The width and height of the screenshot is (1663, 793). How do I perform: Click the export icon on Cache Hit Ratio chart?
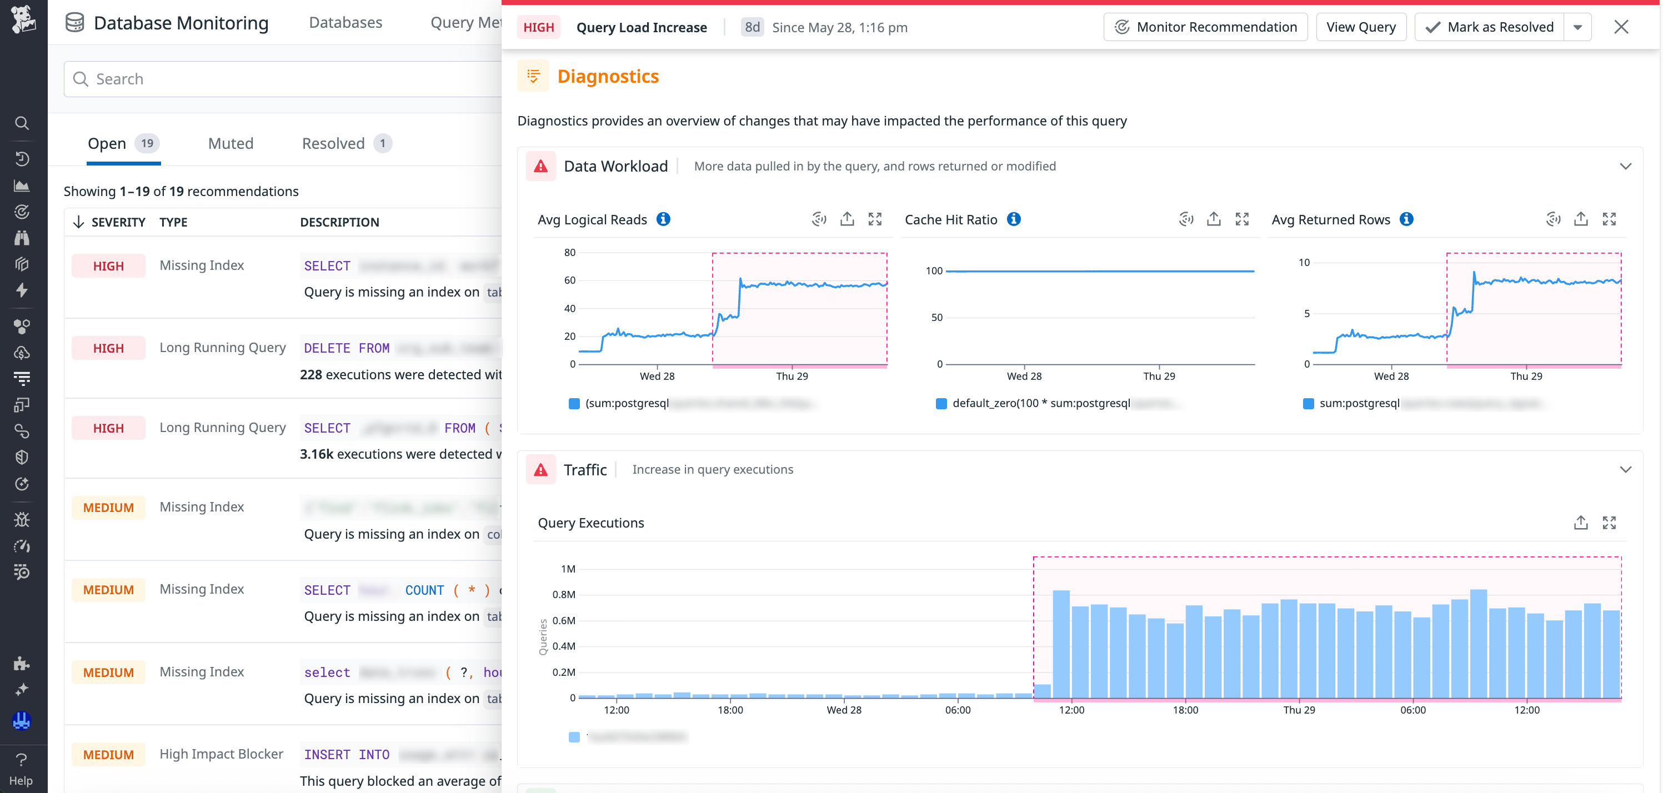click(1214, 219)
